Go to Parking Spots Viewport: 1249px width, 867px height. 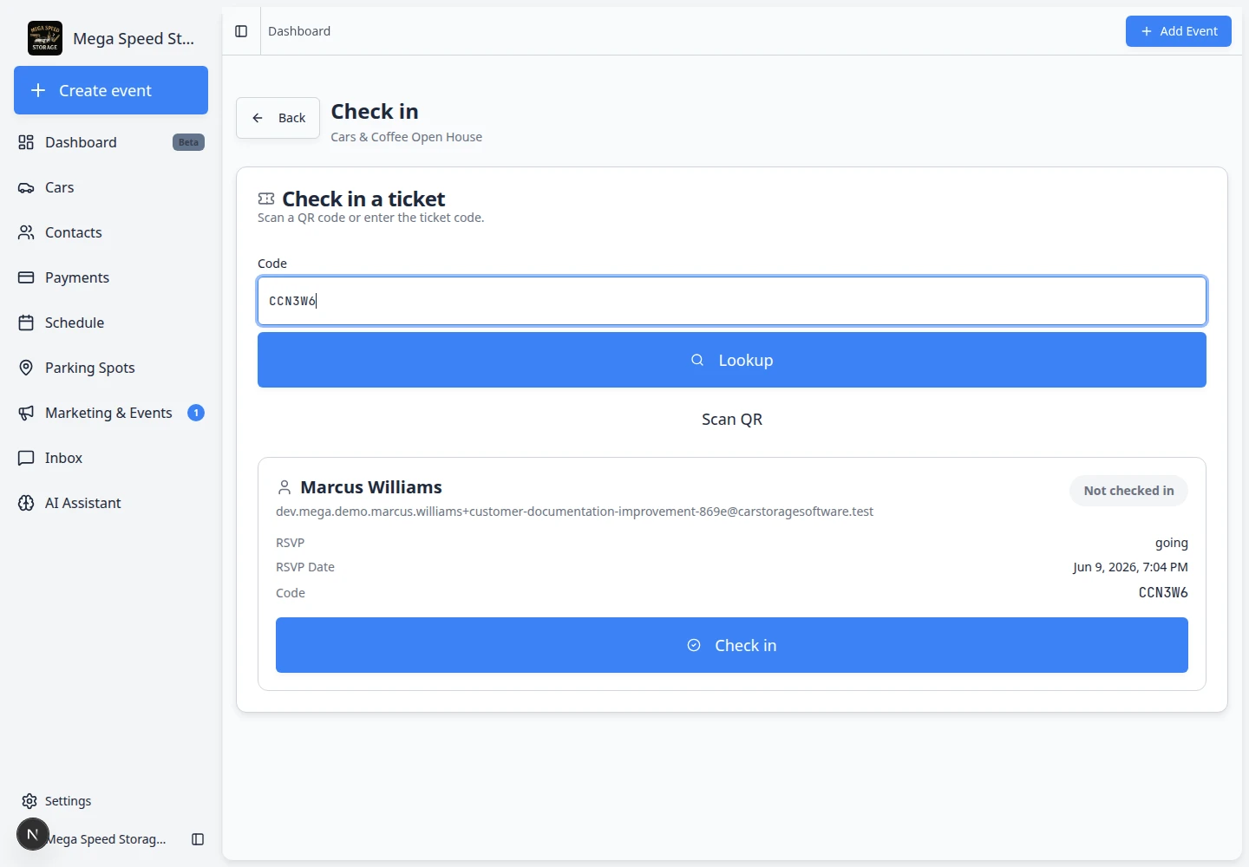111,368
